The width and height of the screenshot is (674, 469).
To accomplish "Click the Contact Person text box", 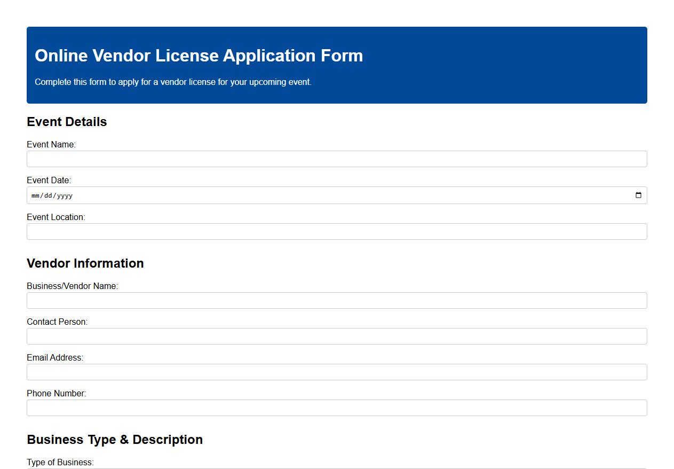I will [336, 336].
